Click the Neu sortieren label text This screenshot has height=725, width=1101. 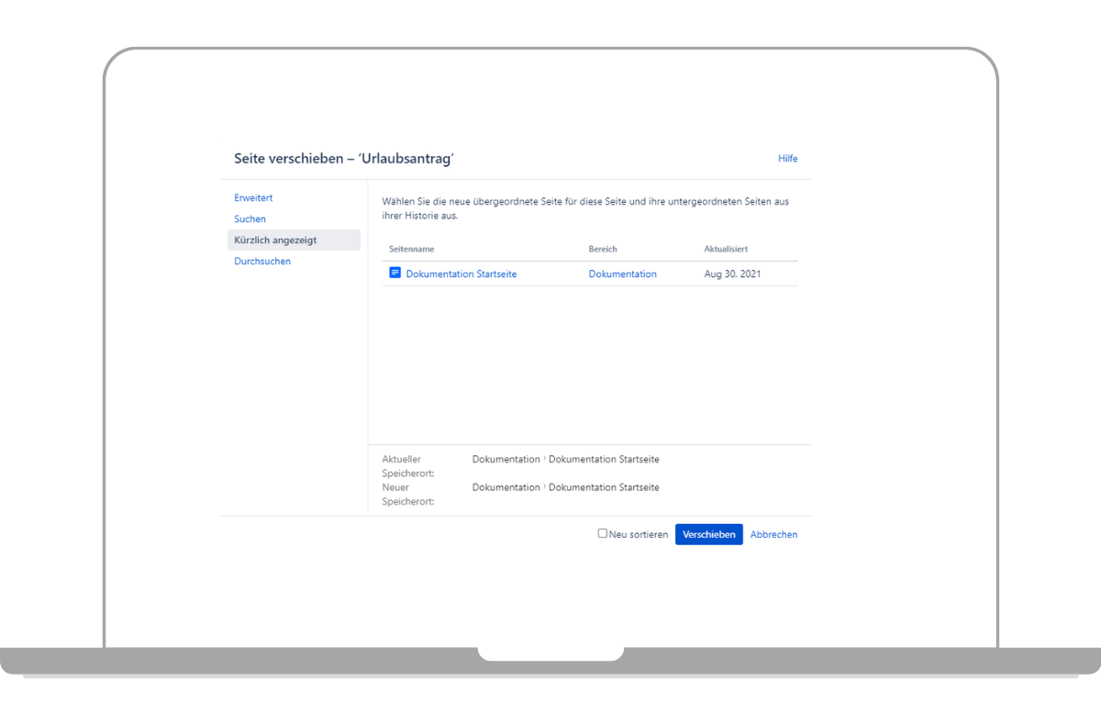tap(639, 535)
